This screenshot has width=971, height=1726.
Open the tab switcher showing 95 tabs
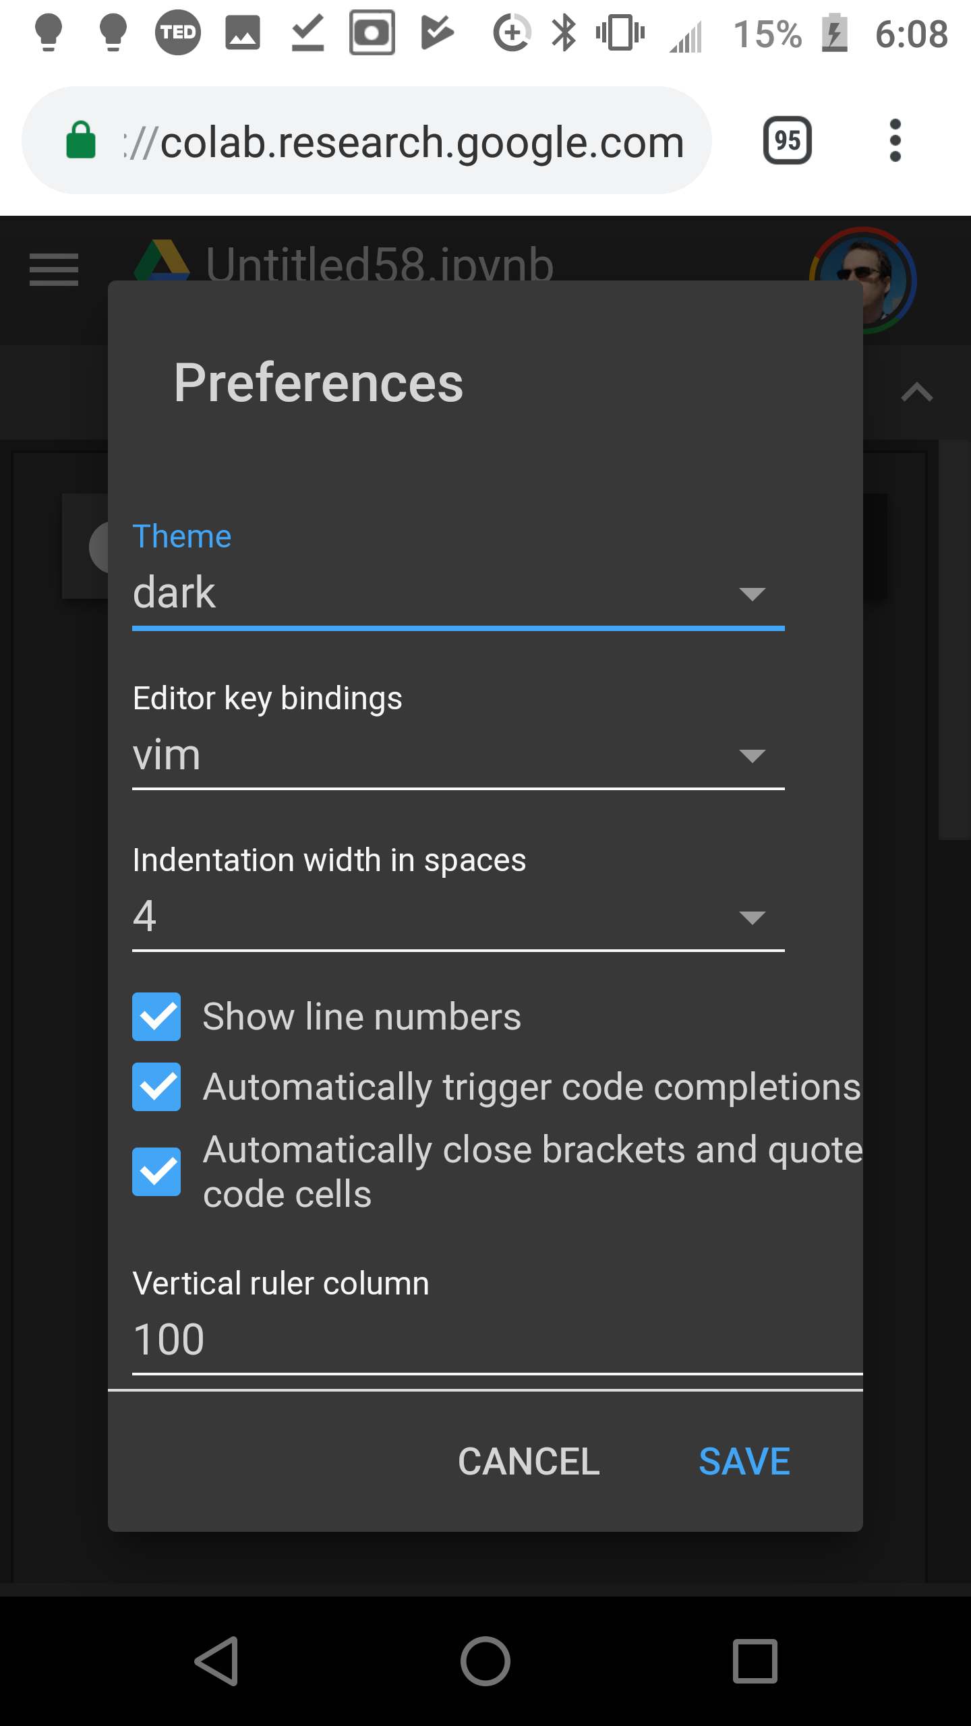coord(787,140)
